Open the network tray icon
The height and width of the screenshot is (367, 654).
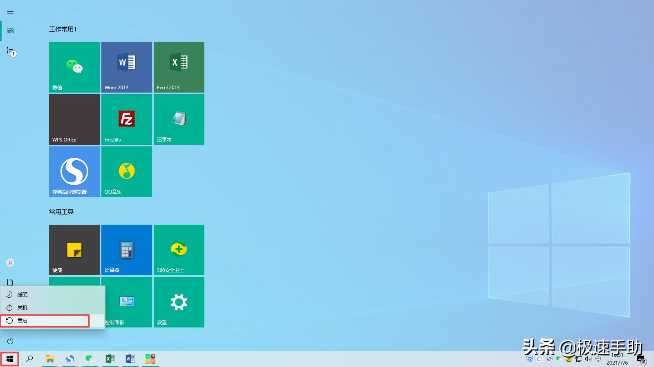click(x=579, y=359)
